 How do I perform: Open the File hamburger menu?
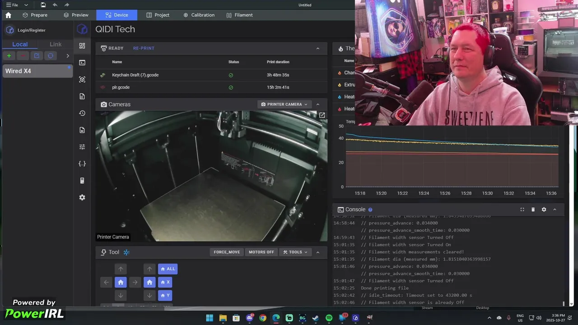[12, 5]
